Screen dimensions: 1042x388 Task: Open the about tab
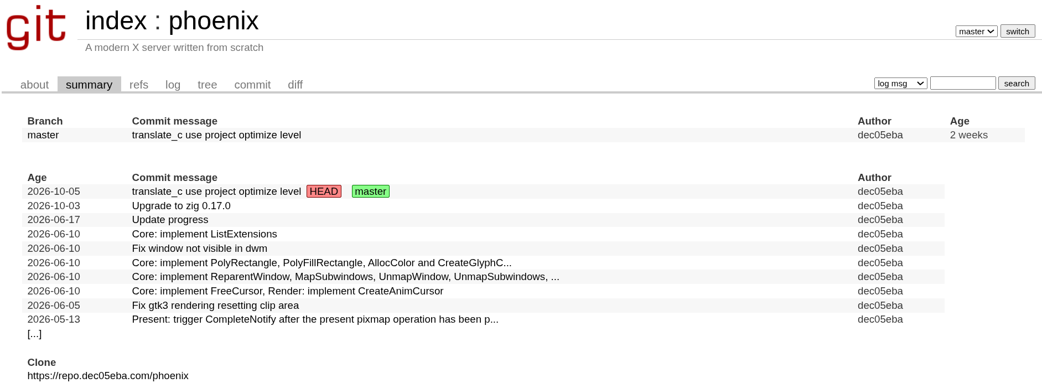pyautogui.click(x=34, y=85)
